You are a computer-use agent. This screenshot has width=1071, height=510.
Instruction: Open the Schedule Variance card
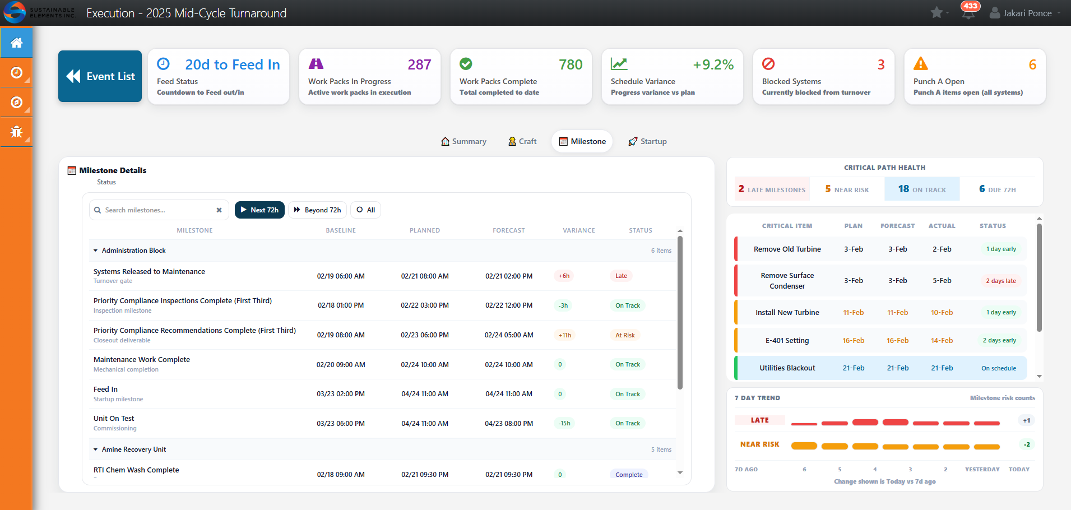point(673,76)
